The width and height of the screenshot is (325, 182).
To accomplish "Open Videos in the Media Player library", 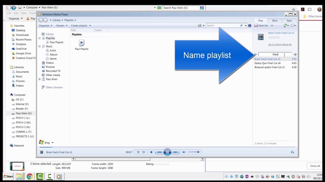I will click(x=50, y=63).
